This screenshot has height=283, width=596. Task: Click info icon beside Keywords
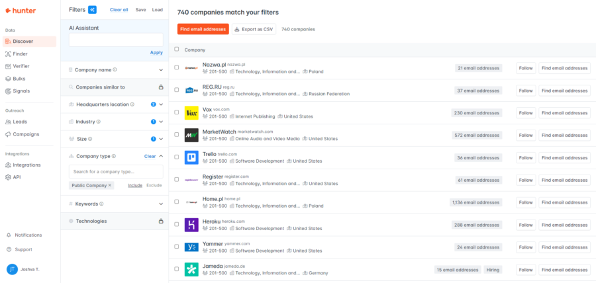101,204
